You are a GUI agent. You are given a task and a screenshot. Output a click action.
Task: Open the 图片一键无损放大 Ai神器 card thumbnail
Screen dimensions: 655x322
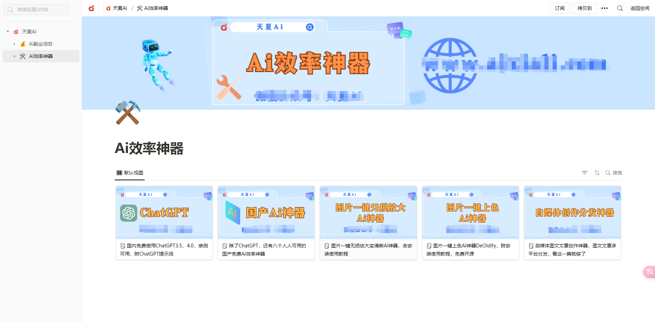coord(368,212)
